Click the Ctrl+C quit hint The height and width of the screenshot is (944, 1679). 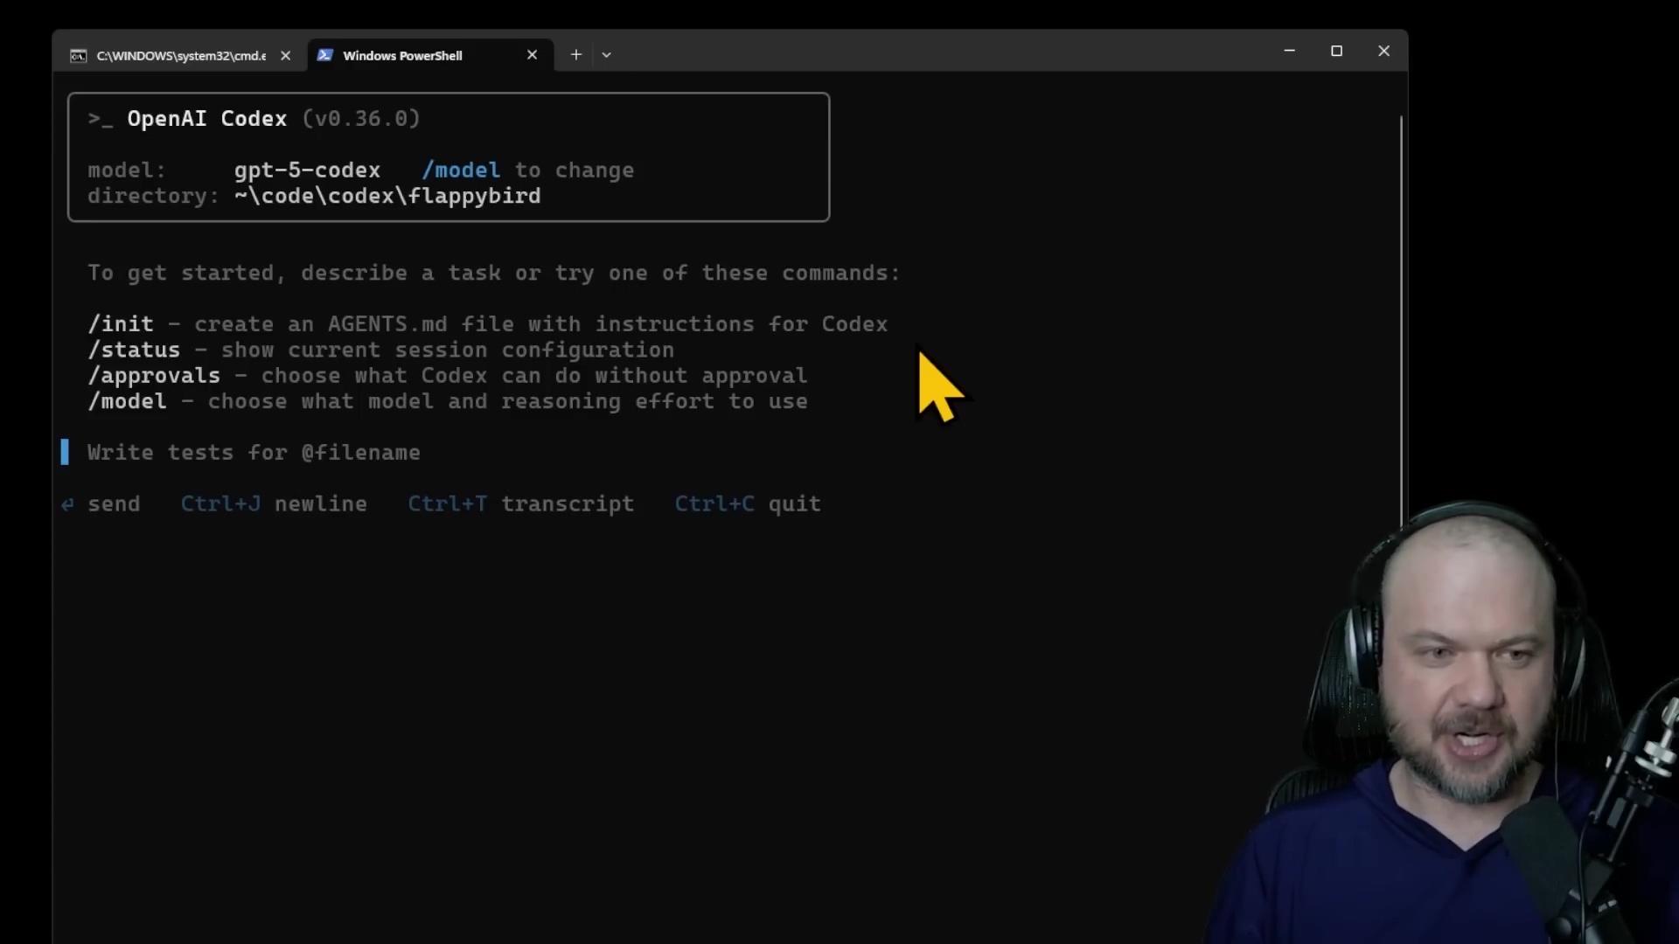(748, 504)
